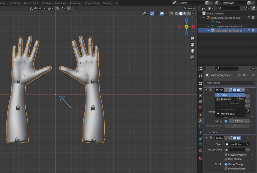Toggle the Merge checkbox
Viewport: 257px width, 173px height.
[226, 121]
